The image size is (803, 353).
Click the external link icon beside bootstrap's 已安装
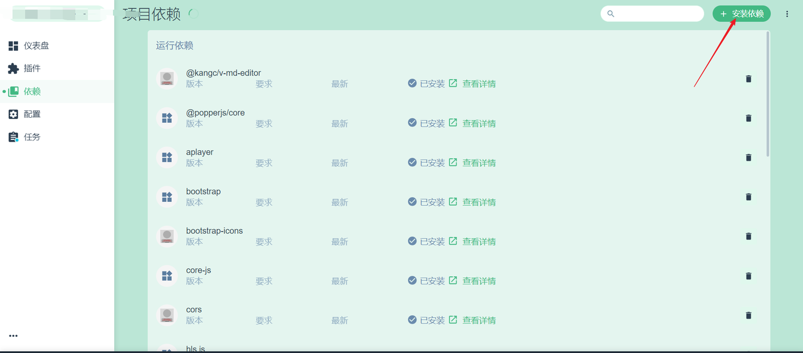click(x=453, y=201)
